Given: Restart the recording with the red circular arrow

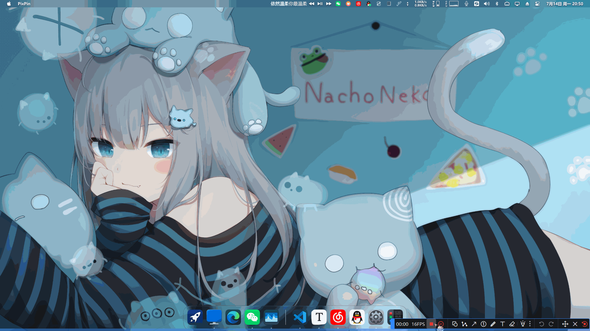Looking at the screenshot, I should point(584,324).
